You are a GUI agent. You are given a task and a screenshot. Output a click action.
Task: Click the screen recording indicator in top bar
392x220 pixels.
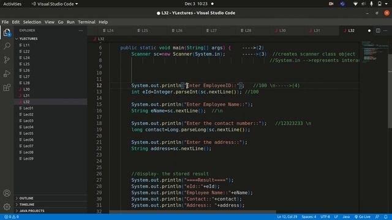331,4
